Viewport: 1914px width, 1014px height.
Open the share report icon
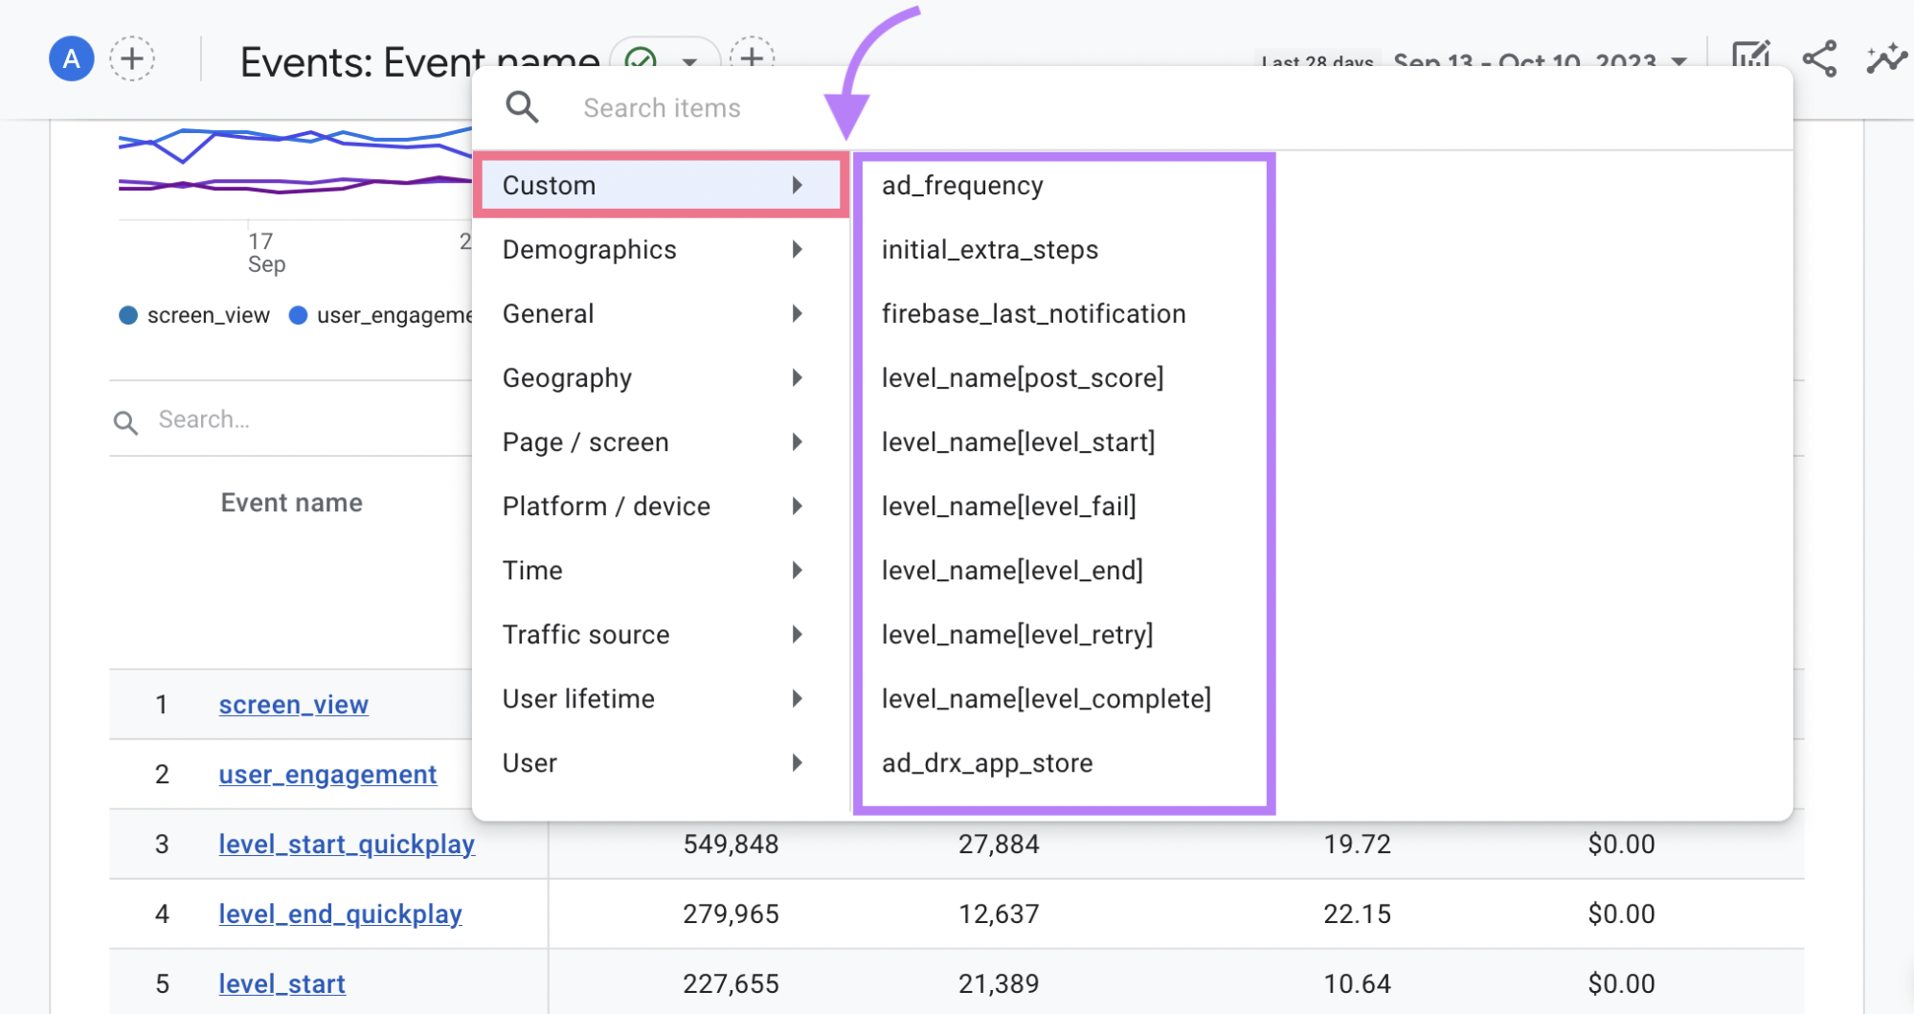pyautogui.click(x=1819, y=59)
